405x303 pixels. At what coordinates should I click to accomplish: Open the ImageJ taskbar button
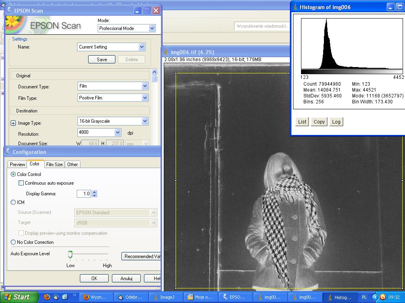(166, 297)
